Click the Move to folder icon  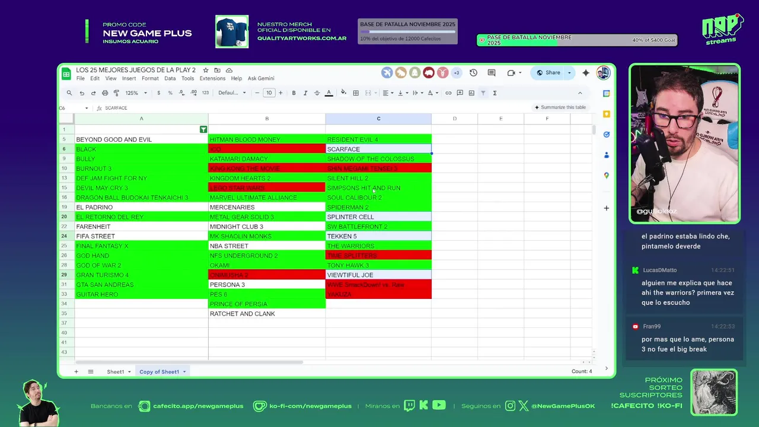point(218,70)
